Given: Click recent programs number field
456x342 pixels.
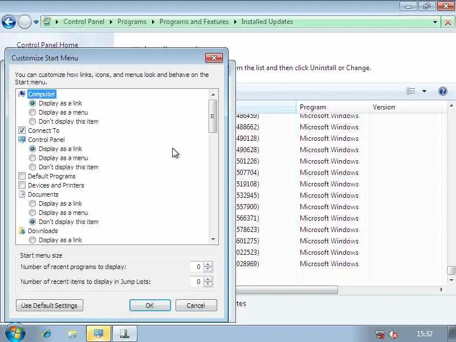Looking at the screenshot, I should [196, 267].
